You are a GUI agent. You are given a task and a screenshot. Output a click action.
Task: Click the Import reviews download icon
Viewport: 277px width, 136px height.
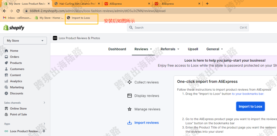(130, 123)
